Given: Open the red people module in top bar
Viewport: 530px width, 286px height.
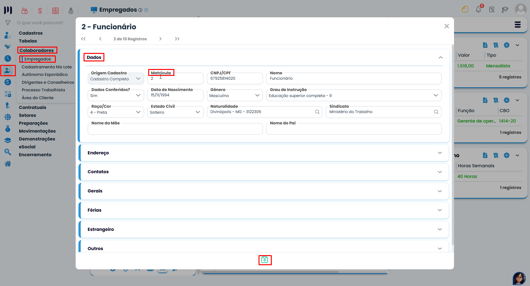Looking at the screenshot, I should [25, 11].
